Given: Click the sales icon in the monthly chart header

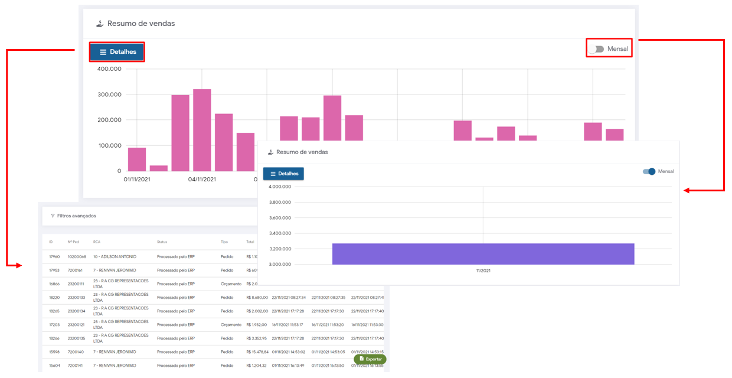Looking at the screenshot, I should [x=270, y=152].
